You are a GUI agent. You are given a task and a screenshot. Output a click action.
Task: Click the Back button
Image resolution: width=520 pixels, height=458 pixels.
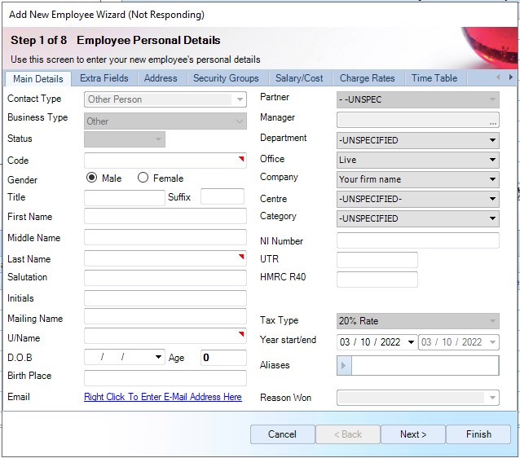(348, 434)
